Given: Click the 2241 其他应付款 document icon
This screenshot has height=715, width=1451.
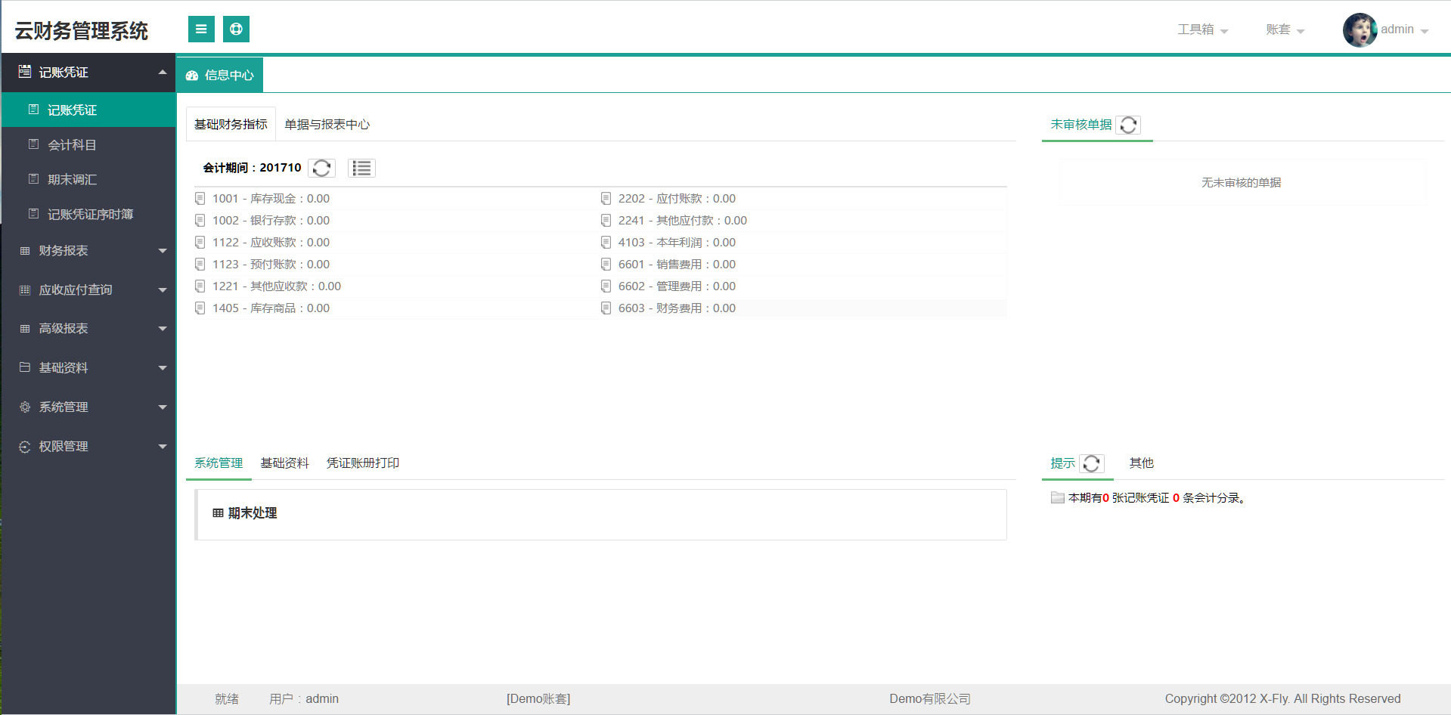Looking at the screenshot, I should [606, 221].
